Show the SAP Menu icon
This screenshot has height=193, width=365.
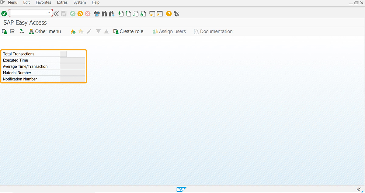[12, 32]
